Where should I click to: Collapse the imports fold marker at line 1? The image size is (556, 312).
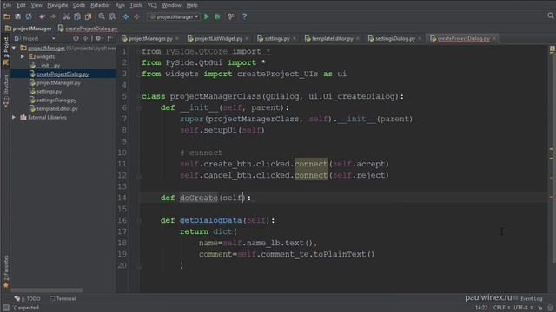139,52
